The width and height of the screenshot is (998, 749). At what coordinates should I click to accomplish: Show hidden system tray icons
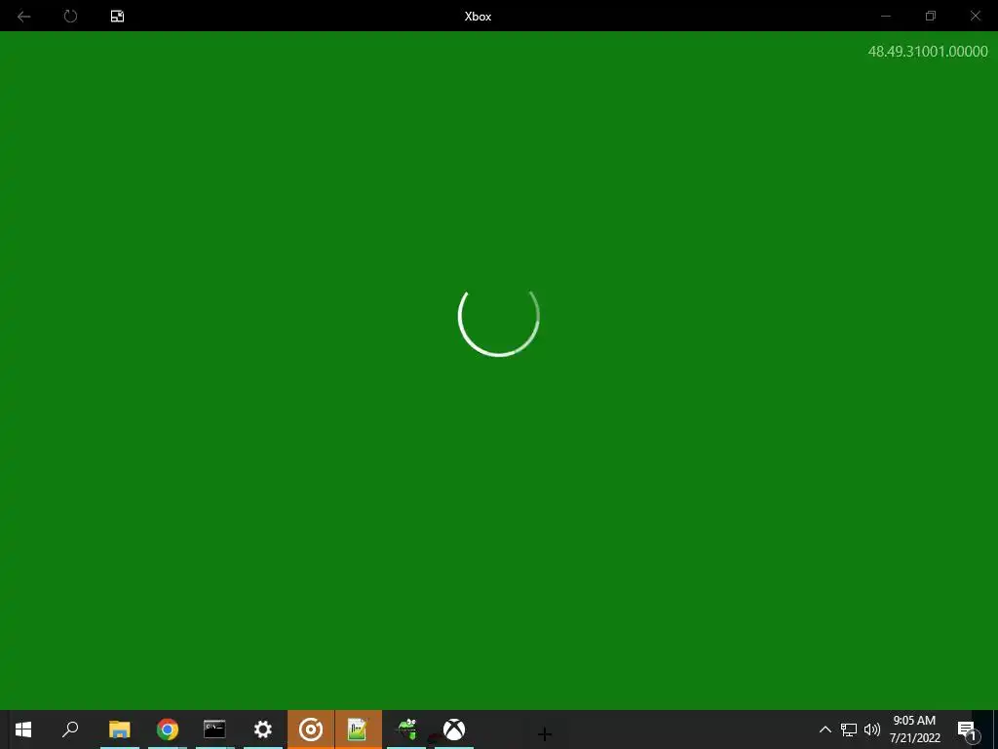825,729
